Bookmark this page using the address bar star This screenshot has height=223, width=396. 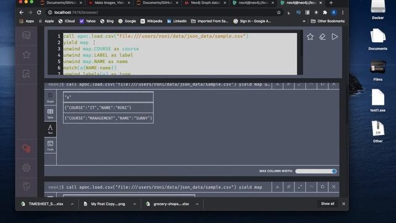[278, 12]
